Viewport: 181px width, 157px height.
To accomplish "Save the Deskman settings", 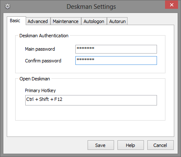I will [101, 145].
